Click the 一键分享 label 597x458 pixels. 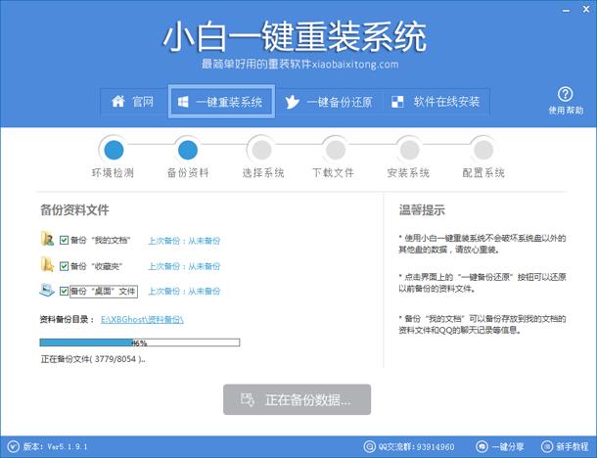(508, 446)
